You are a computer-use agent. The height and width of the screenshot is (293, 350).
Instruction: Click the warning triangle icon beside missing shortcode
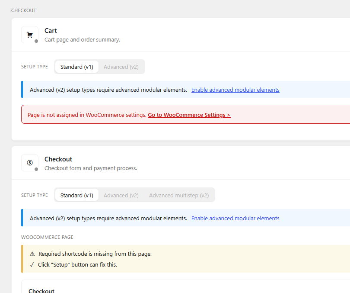tap(32, 254)
